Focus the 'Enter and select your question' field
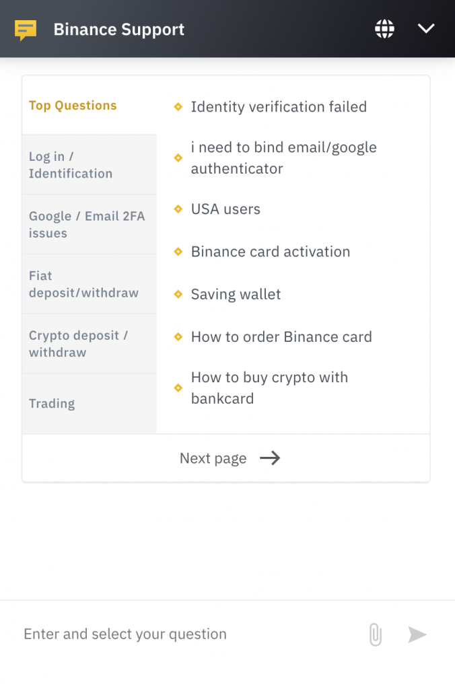The width and height of the screenshot is (455, 689). (x=184, y=634)
